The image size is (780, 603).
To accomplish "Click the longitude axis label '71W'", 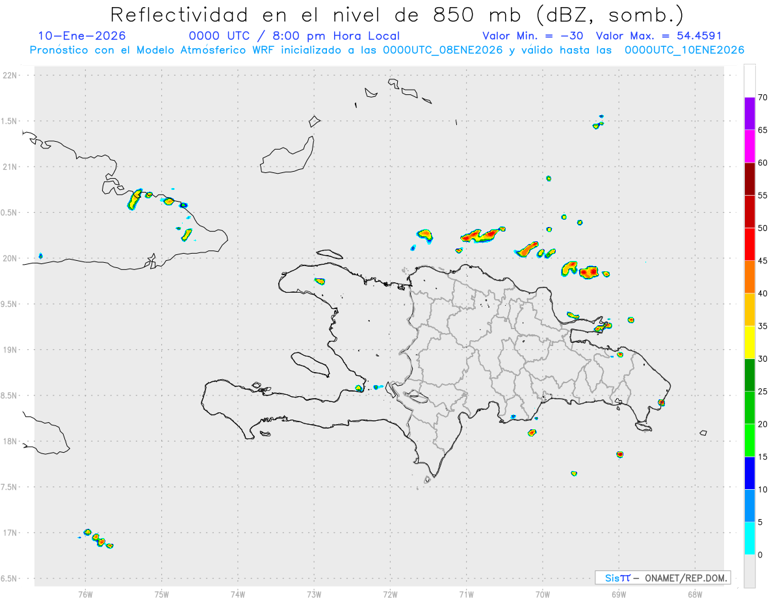I will click(466, 595).
